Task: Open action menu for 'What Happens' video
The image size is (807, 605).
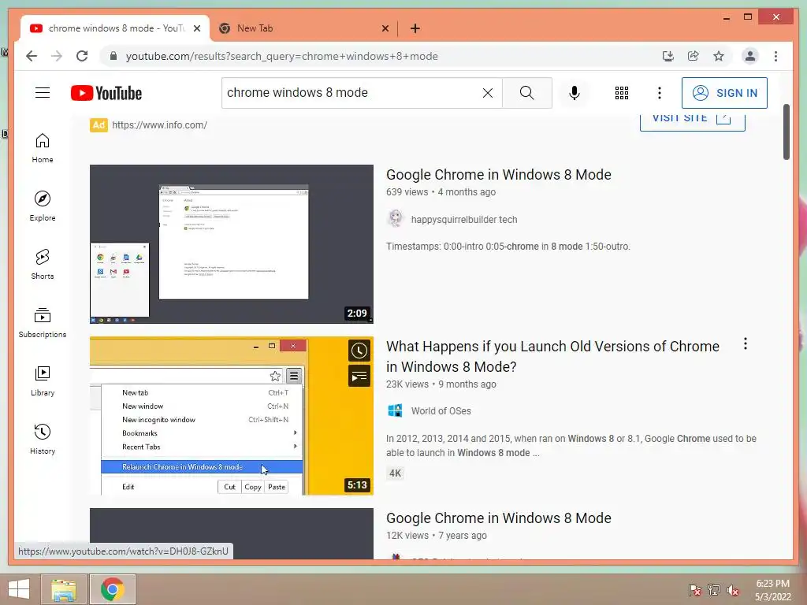Action: coord(746,344)
